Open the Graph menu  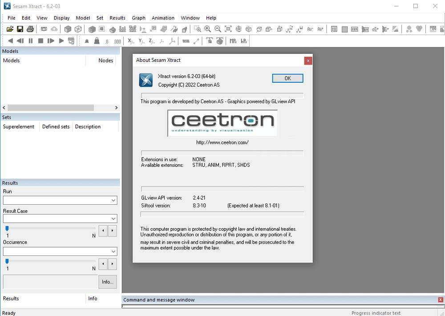pyautogui.click(x=138, y=18)
